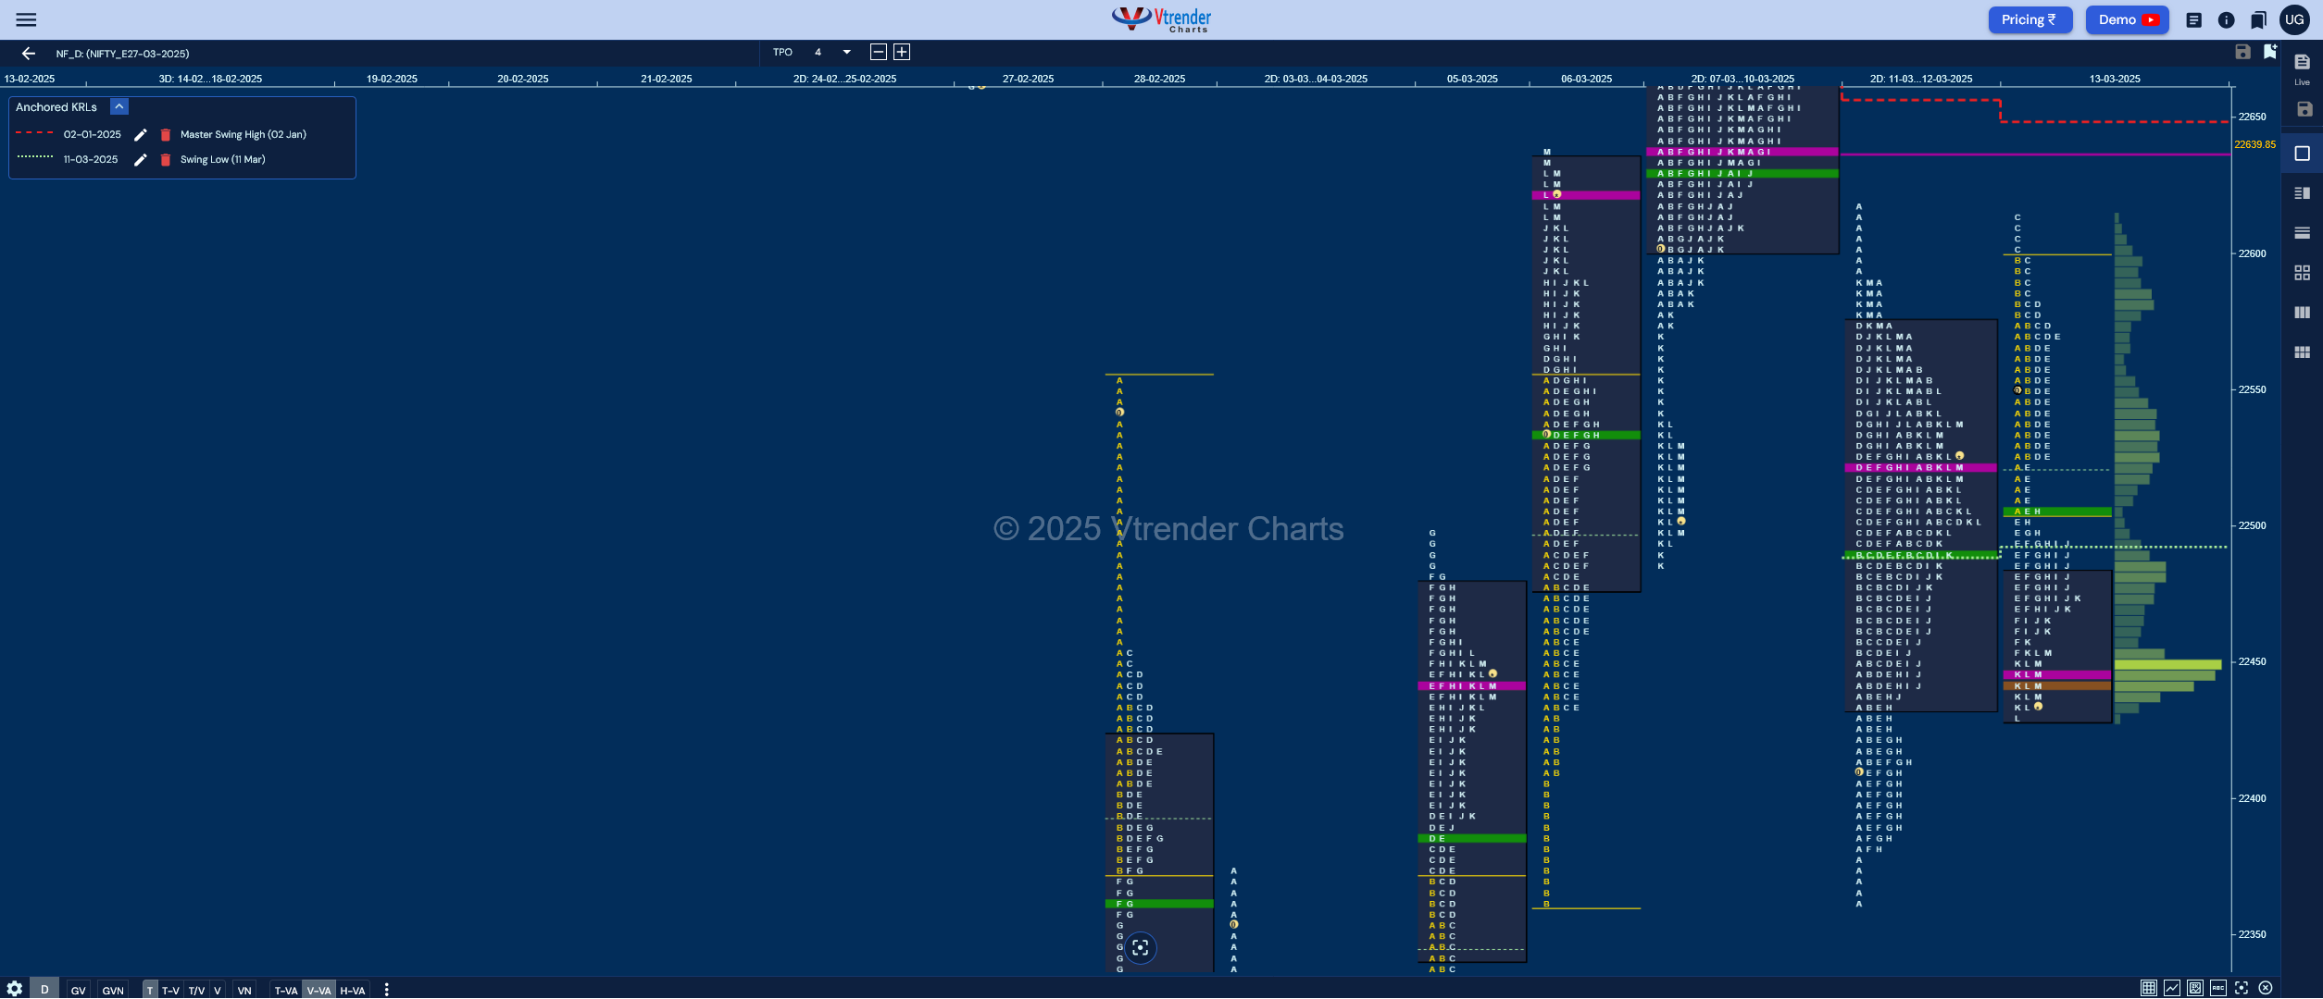This screenshot has width=2323, height=999.
Task: Open chart settings gear icon
Action: pos(15,989)
